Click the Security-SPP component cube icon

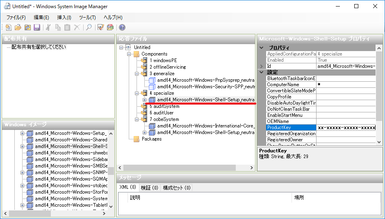[152, 87]
